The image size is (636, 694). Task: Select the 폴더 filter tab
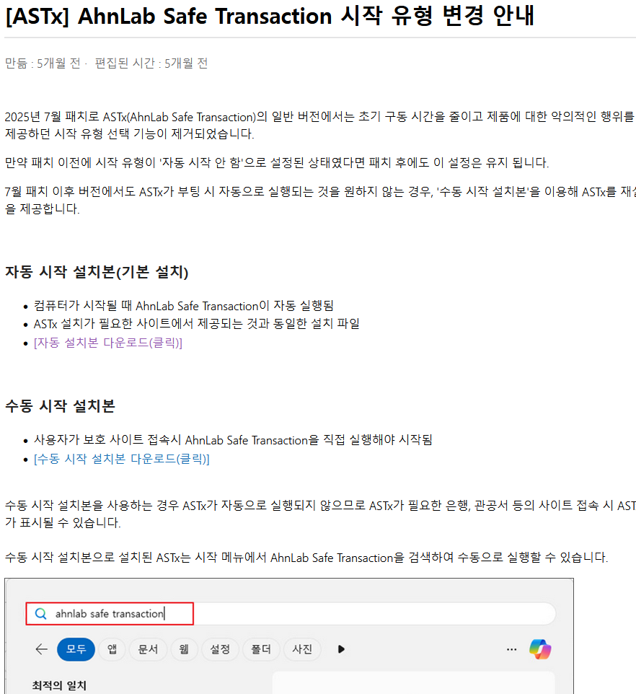click(x=261, y=649)
